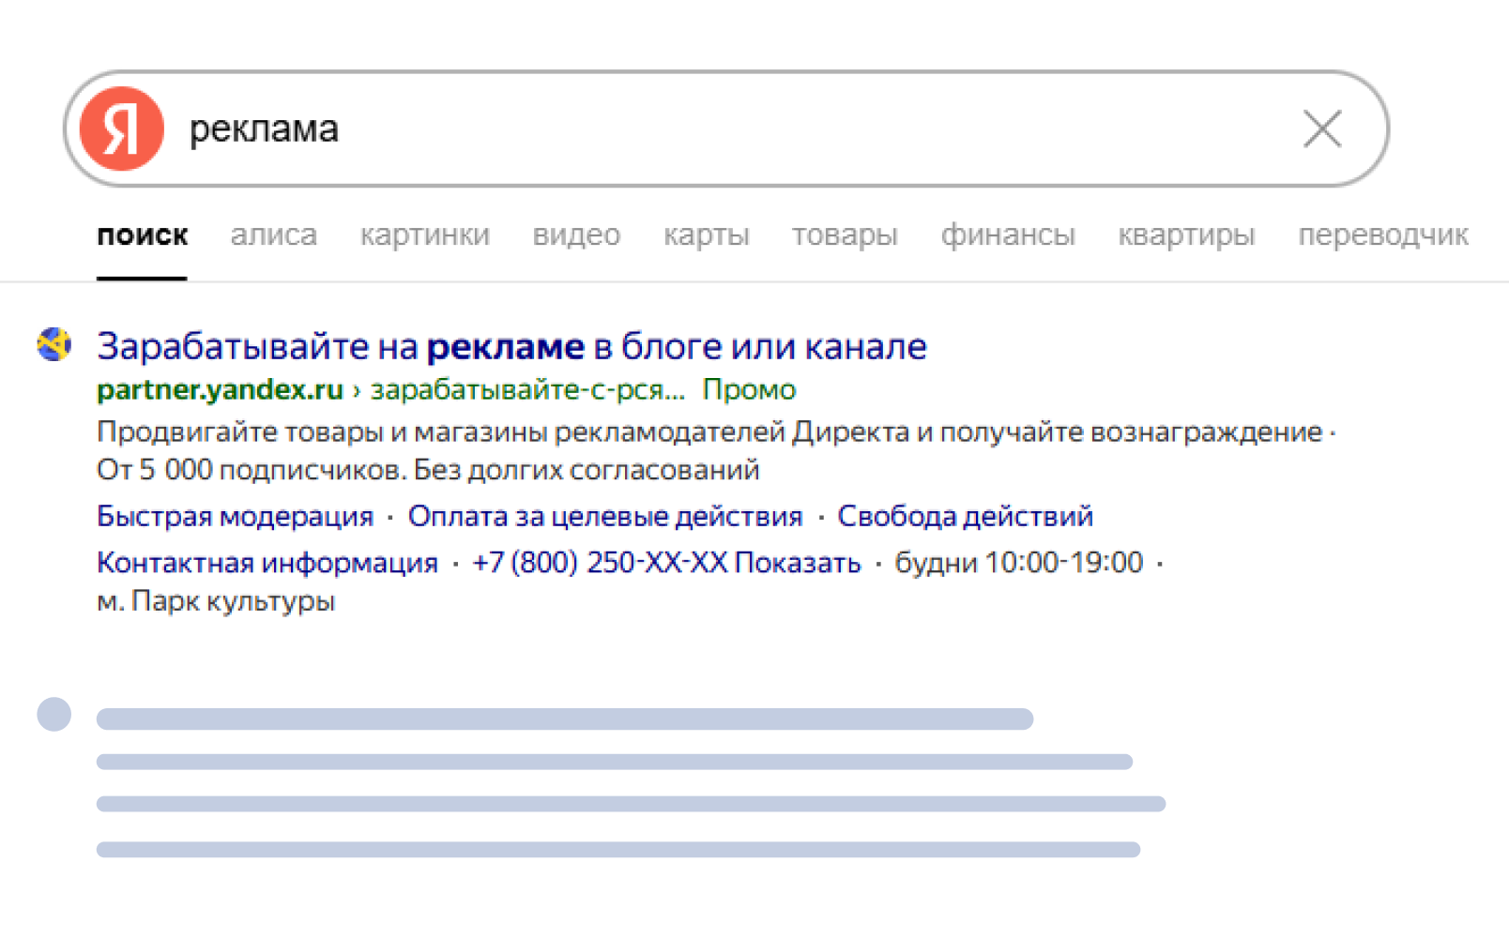
Task: Clear the search query using the X icon
Action: tap(1321, 129)
